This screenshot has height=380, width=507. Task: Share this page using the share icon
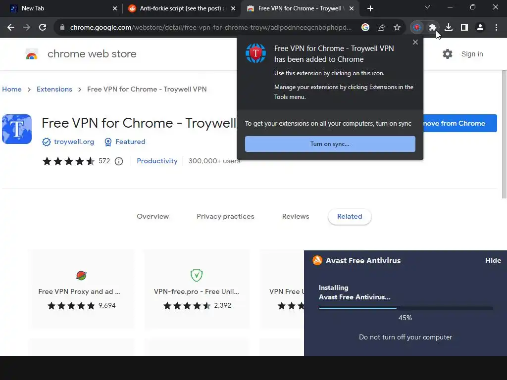pos(381,28)
